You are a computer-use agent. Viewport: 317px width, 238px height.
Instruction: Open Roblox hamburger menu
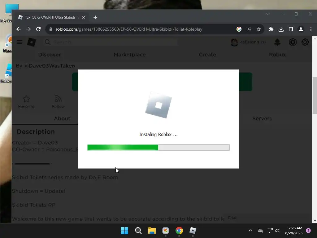[20, 42]
